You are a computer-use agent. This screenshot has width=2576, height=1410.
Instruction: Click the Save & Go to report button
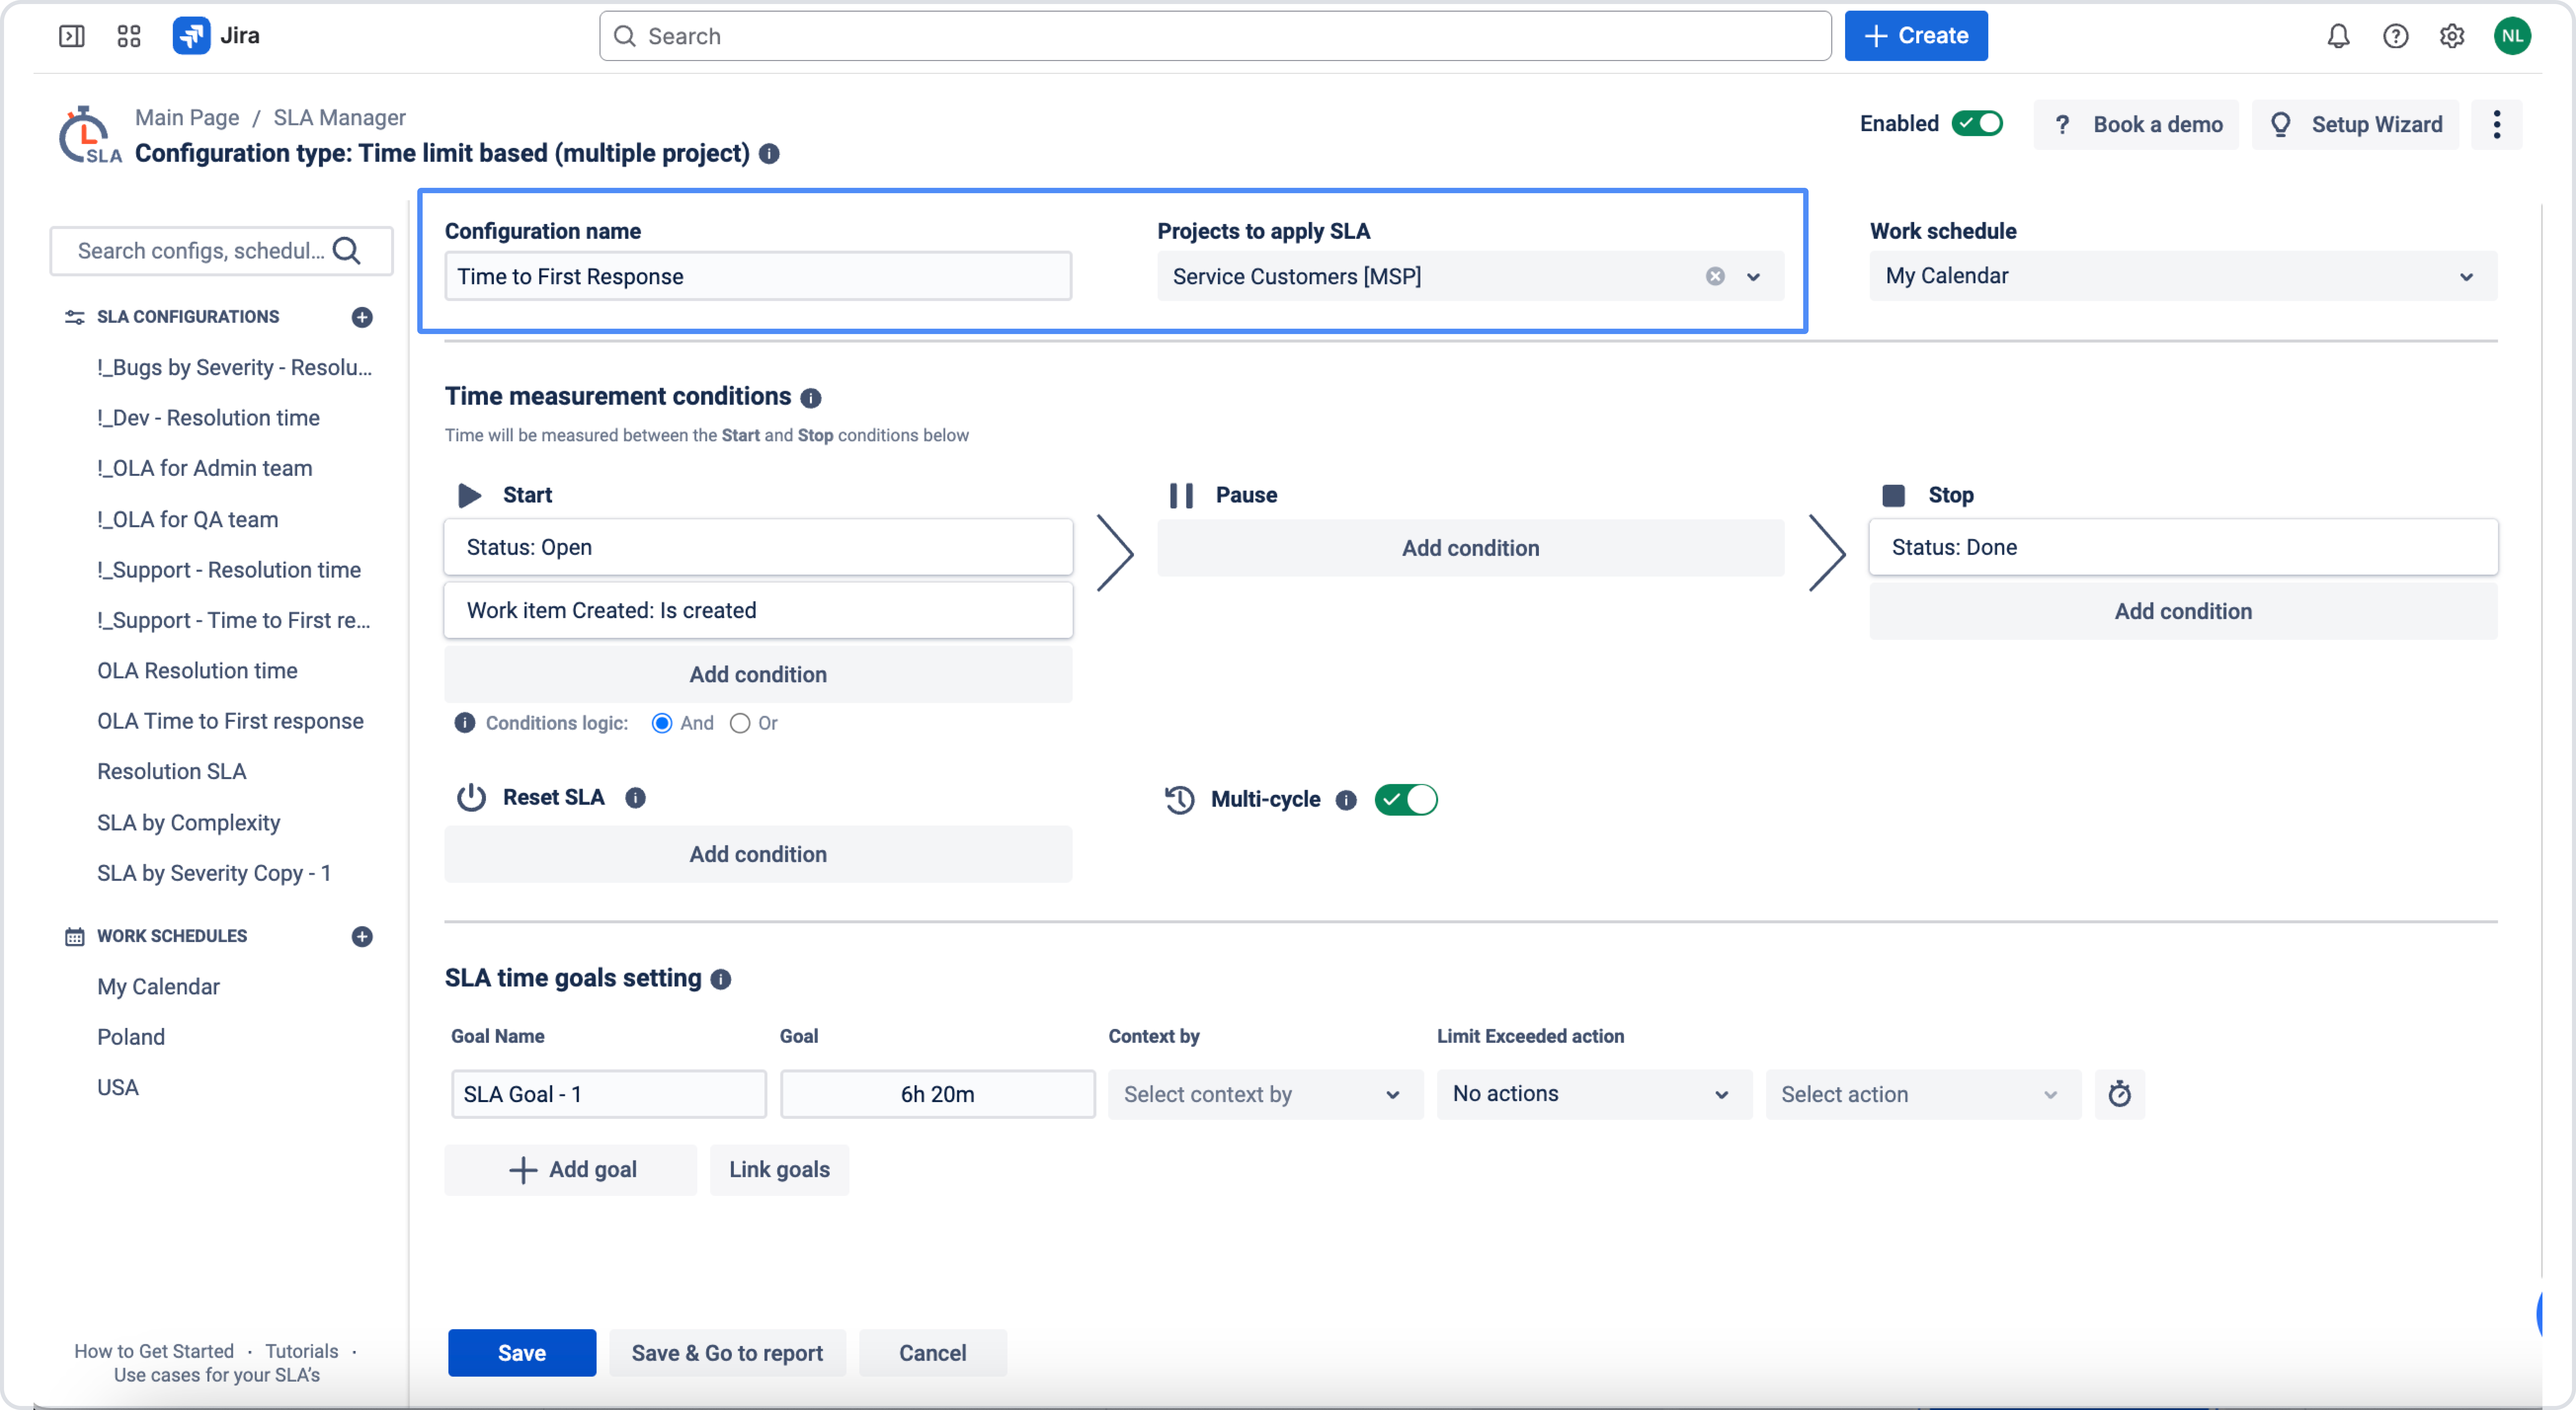click(x=727, y=1353)
